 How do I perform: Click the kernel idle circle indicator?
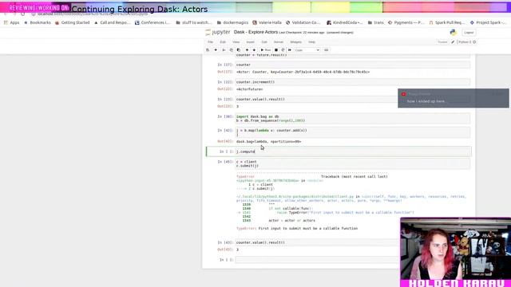474,42
